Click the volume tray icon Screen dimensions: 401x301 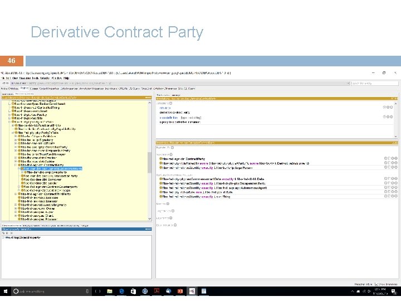click(369, 292)
